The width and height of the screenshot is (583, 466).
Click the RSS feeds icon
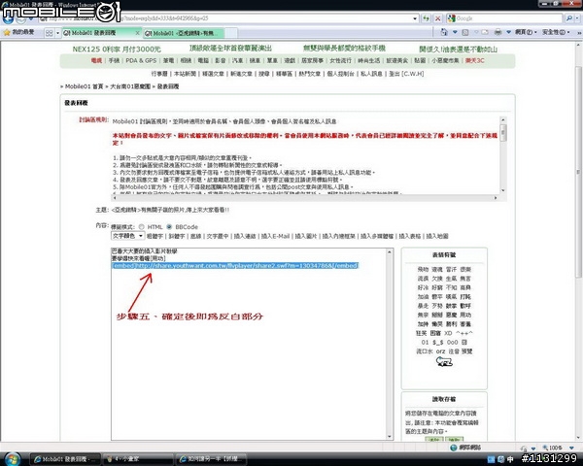465,33
